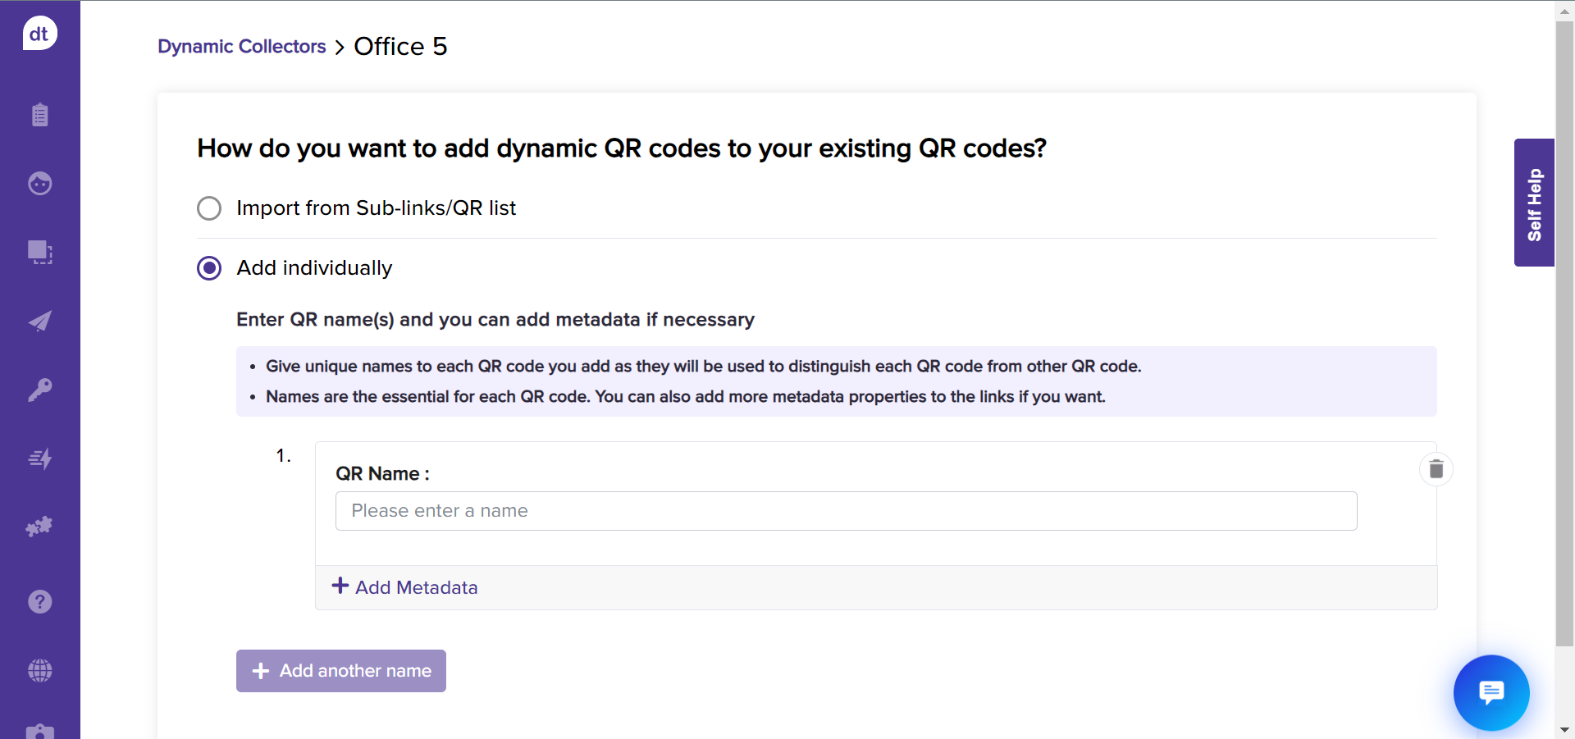Screen dimensions: 1575x739
Task: Focus the QR Name input field
Action: click(x=846, y=511)
